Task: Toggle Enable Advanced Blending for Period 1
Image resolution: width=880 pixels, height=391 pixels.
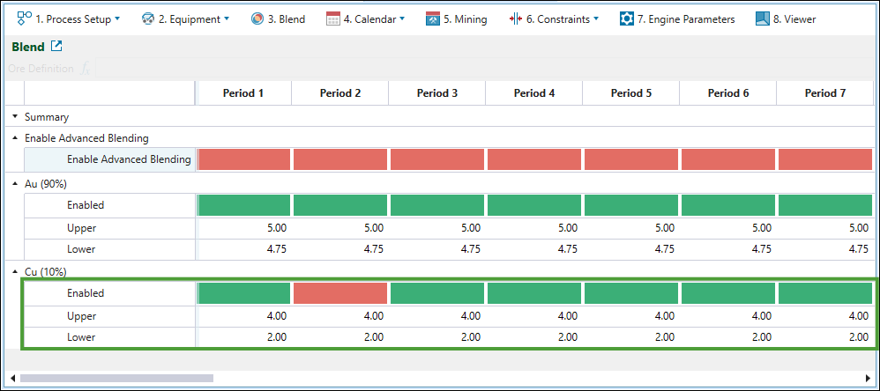Action: pos(244,159)
